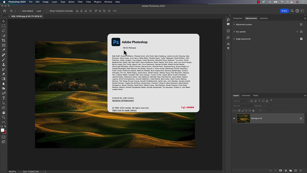Select the Hand tool
This screenshot has height=173, width=307.
tap(4, 113)
